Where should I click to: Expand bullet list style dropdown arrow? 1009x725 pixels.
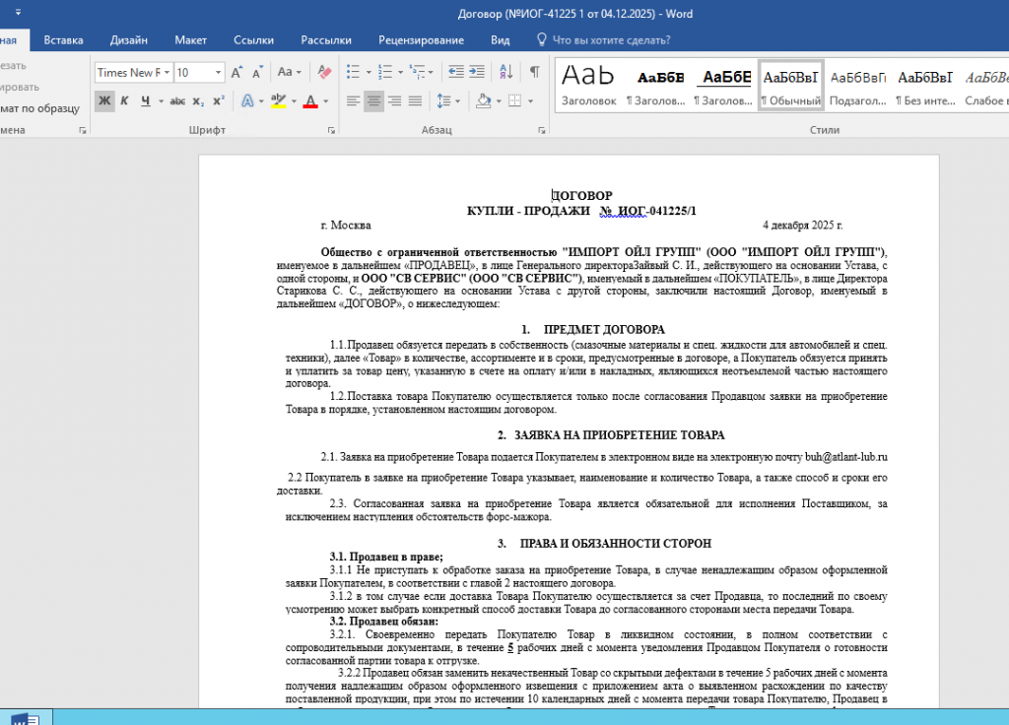pyautogui.click(x=369, y=72)
